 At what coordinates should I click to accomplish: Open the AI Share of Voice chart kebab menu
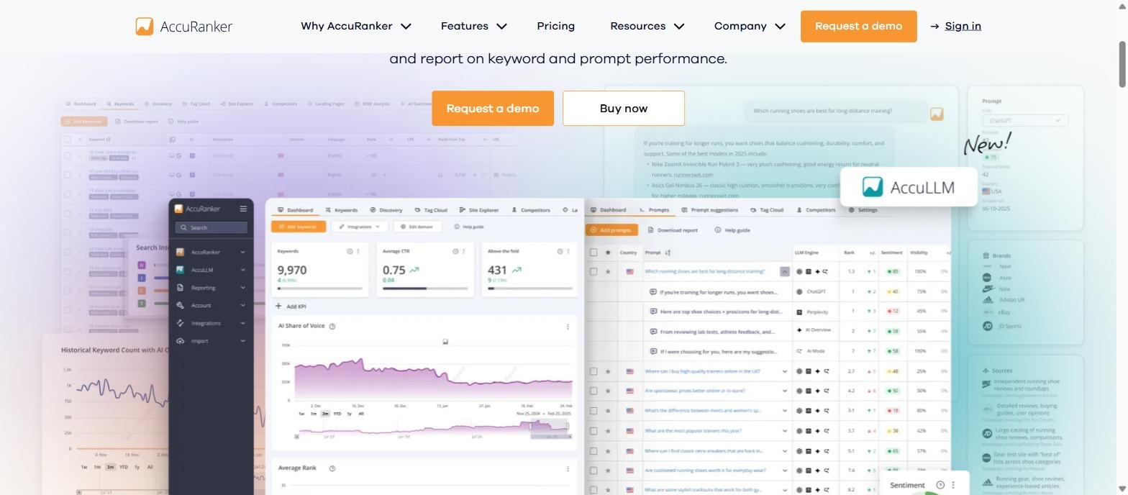[568, 327]
